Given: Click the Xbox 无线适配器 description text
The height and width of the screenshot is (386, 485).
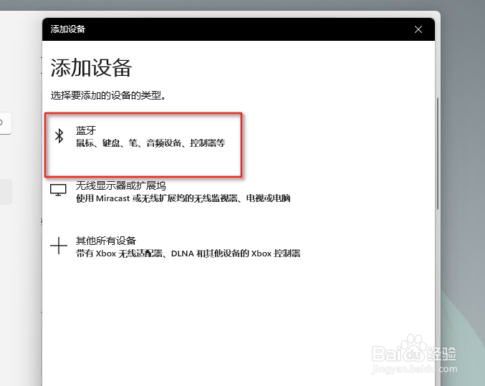Looking at the screenshot, I should click(x=188, y=254).
